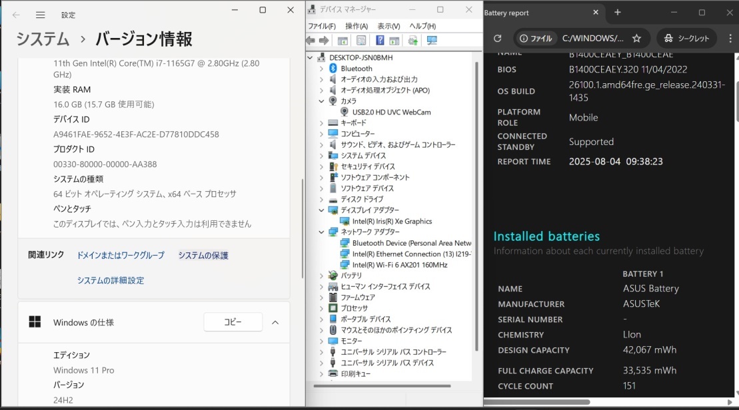This screenshot has height=410, width=739.
Task: Open the 操作(A) menu
Action: click(x=357, y=27)
